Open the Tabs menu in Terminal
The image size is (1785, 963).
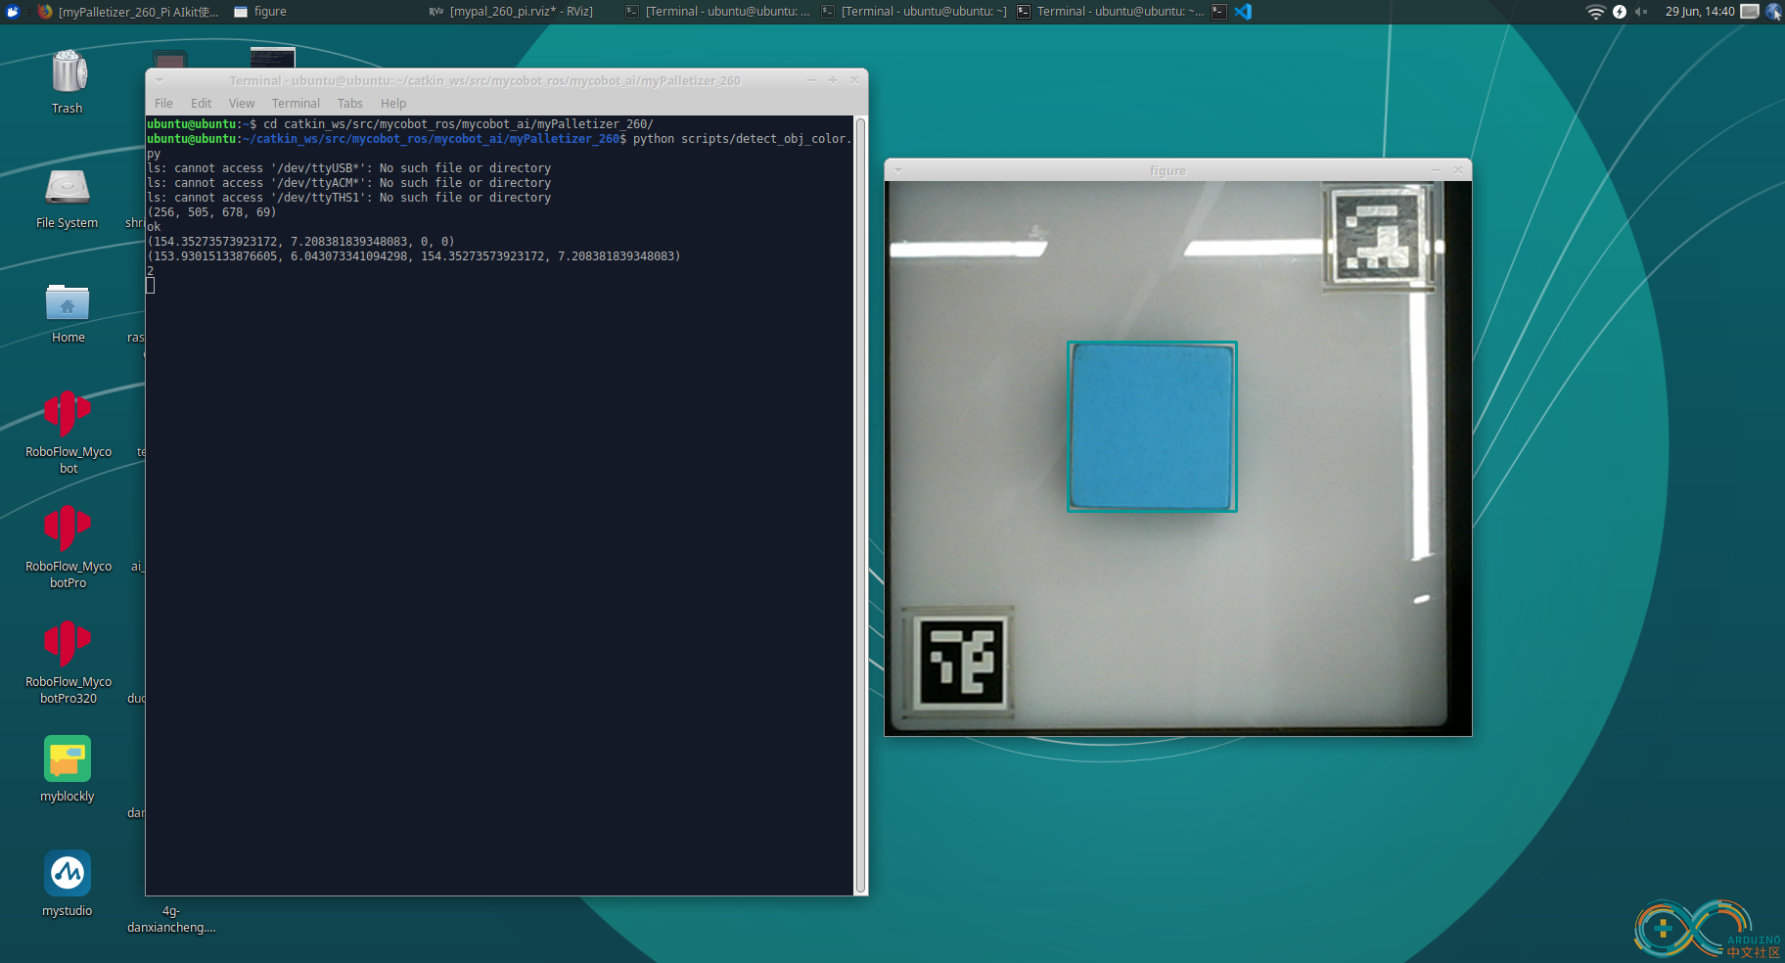click(349, 103)
